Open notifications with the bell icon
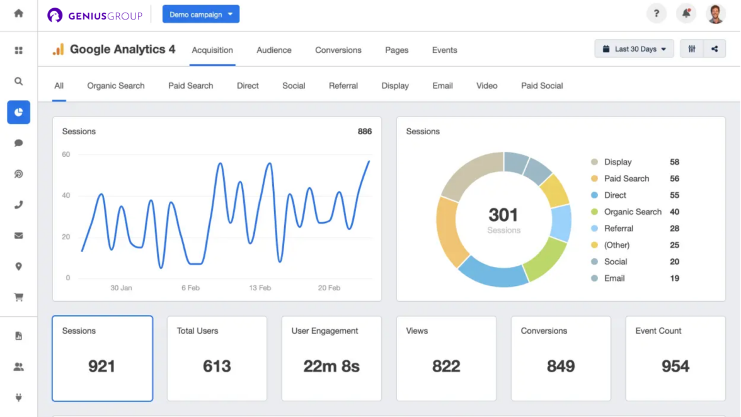Image resolution: width=741 pixels, height=417 pixels. pyautogui.click(x=686, y=14)
